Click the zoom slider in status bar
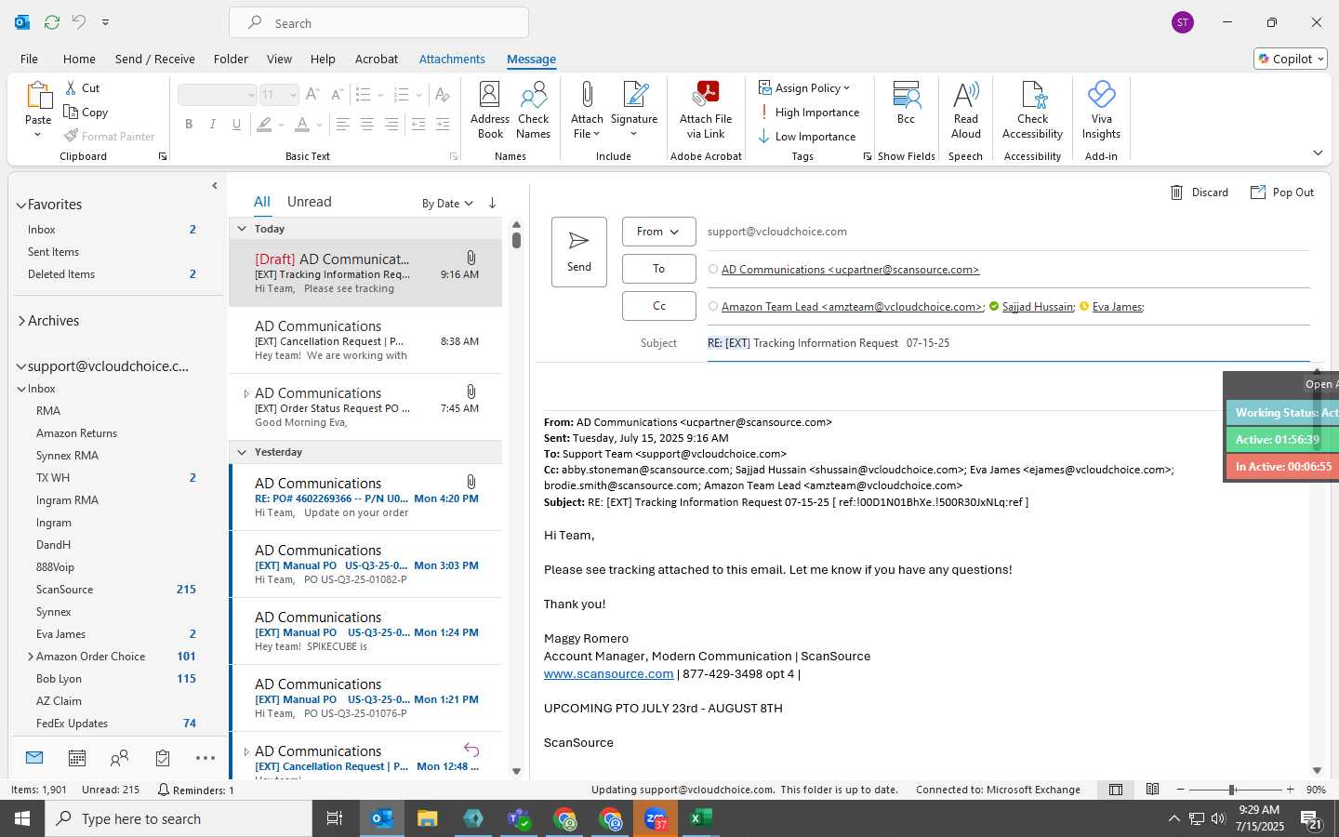 coord(1231,790)
